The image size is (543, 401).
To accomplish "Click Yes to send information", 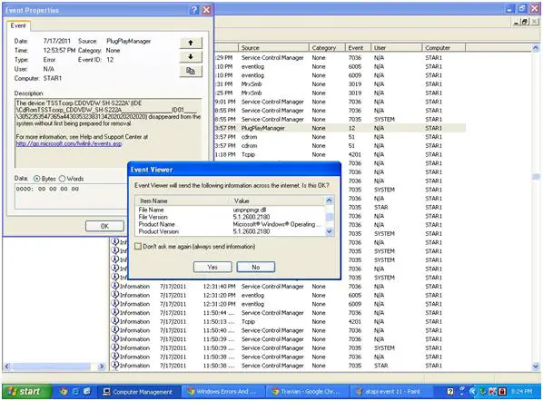I will [212, 267].
